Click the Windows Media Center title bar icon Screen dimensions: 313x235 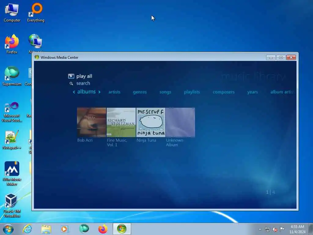click(x=37, y=57)
